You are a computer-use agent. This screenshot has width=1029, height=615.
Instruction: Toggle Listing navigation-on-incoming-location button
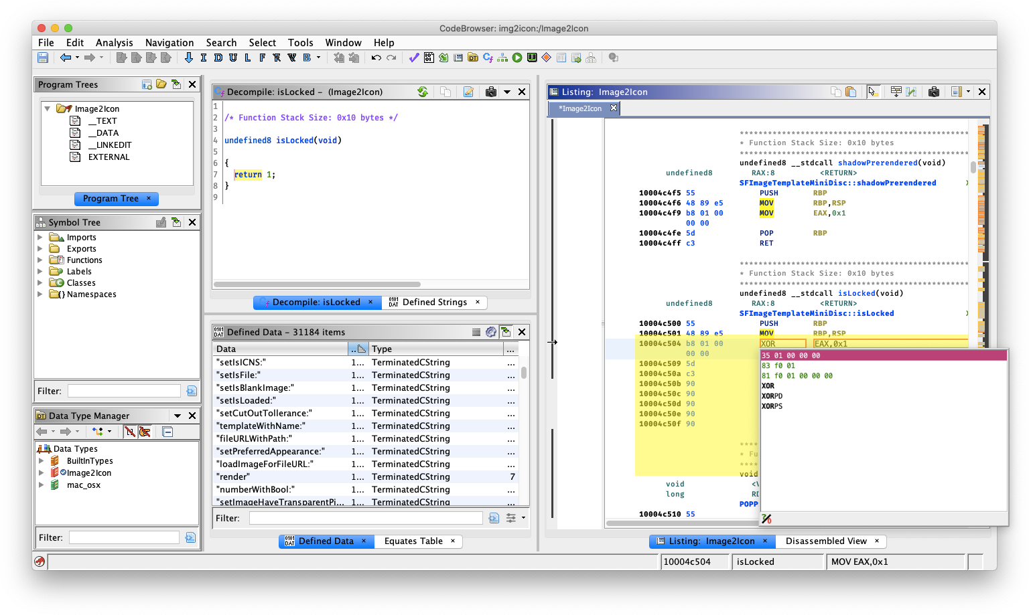pyautogui.click(x=896, y=92)
